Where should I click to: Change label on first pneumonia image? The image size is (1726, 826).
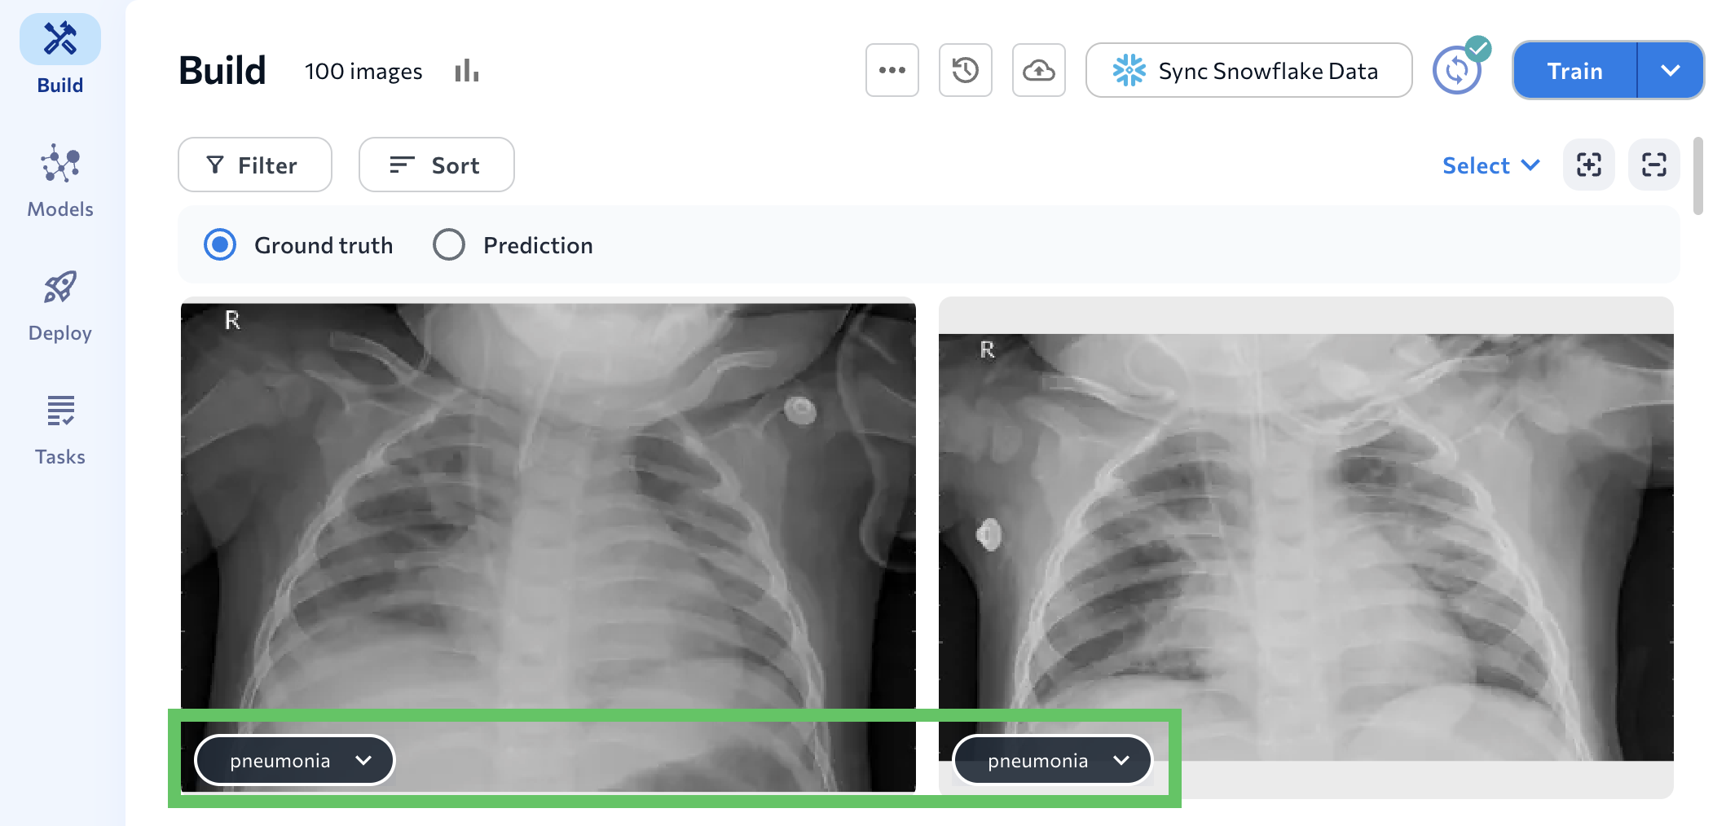point(294,760)
